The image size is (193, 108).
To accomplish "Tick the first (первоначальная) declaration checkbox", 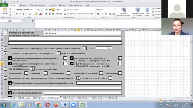I will pyautogui.click(x=26, y=73).
